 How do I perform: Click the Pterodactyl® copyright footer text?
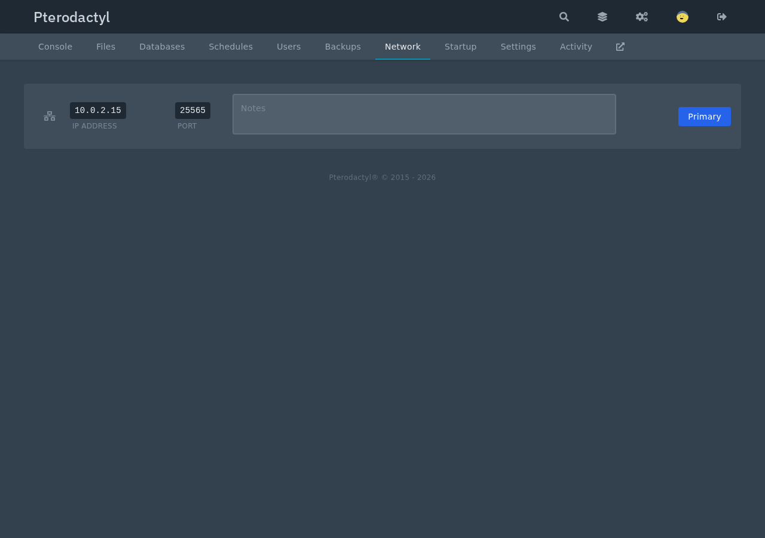click(x=382, y=178)
